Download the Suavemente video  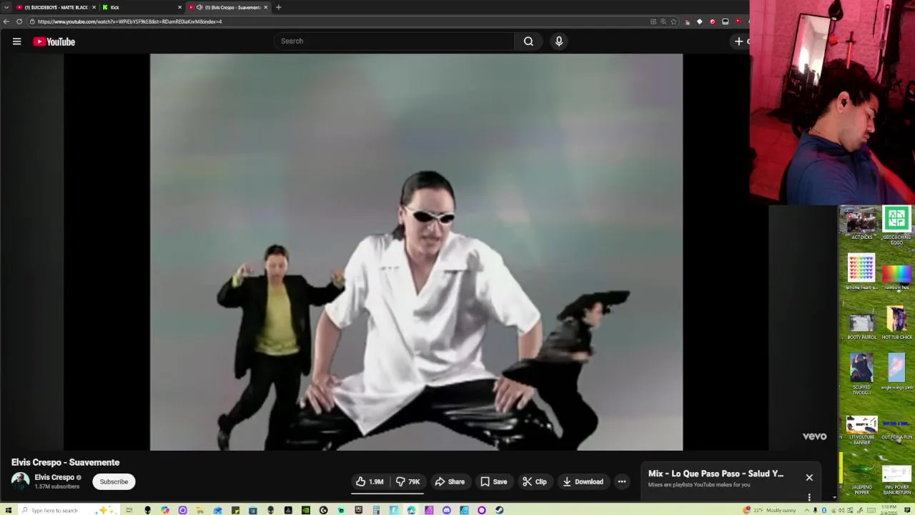point(583,481)
